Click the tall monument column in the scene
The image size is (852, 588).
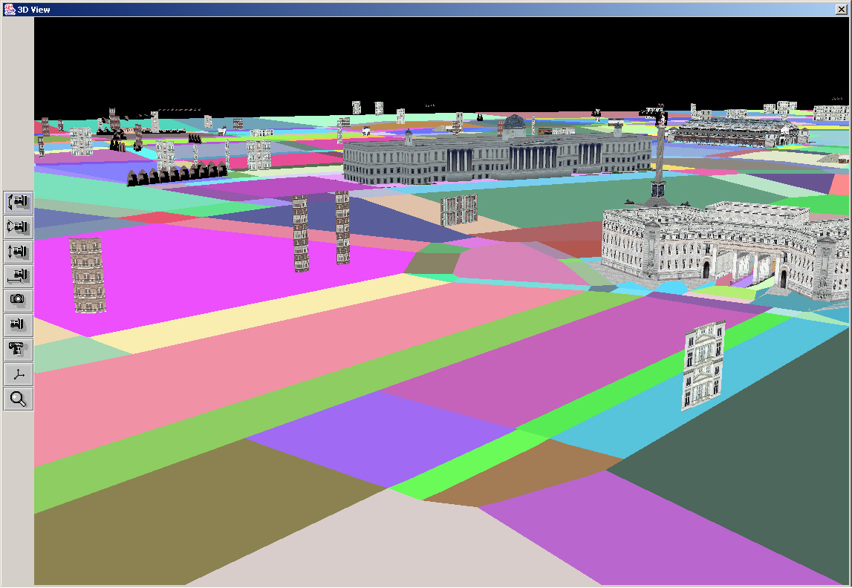tap(659, 163)
